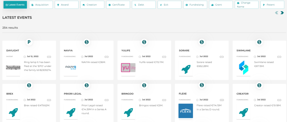This screenshot has width=287, height=122.
Task: Click the link icon on Bringoo card
Action: pyautogui.click(x=164, y=100)
